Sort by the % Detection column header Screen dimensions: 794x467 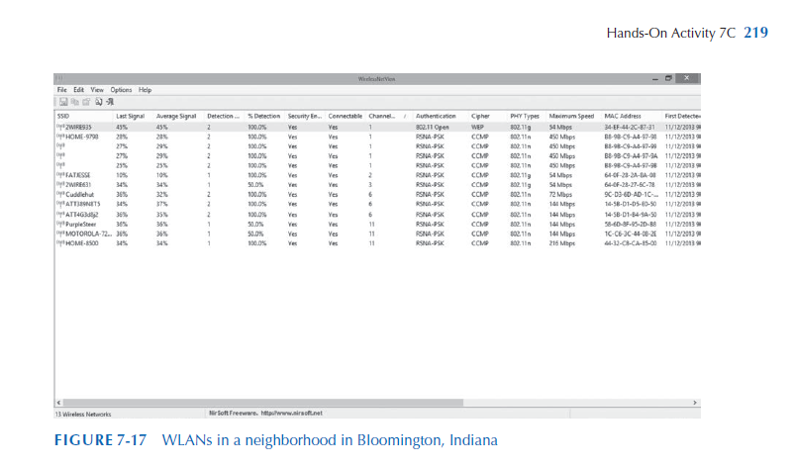pos(264,116)
